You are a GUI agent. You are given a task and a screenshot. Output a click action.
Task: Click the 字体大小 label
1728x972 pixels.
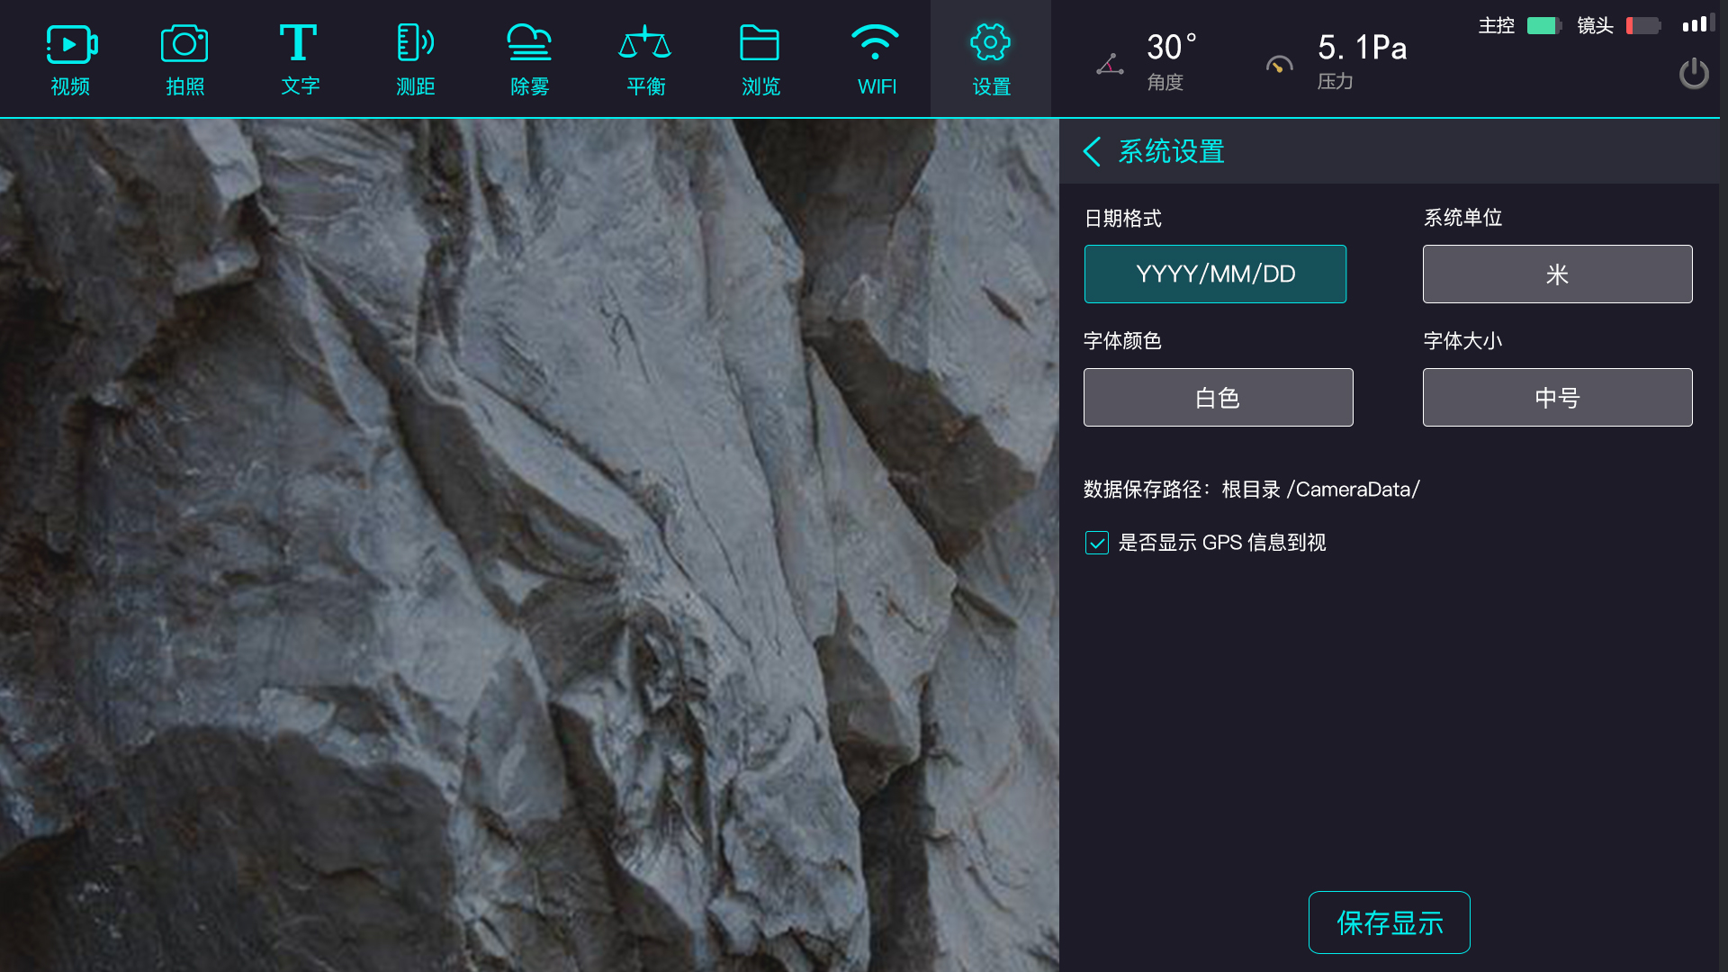tap(1462, 341)
